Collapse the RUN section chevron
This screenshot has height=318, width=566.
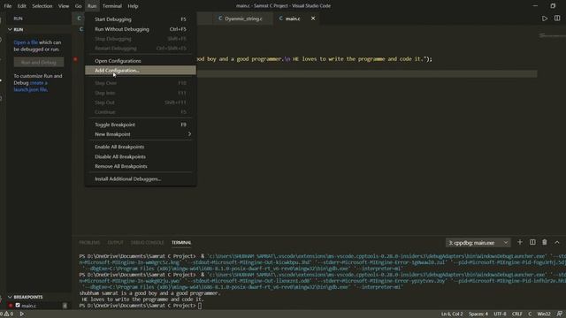[10, 29]
